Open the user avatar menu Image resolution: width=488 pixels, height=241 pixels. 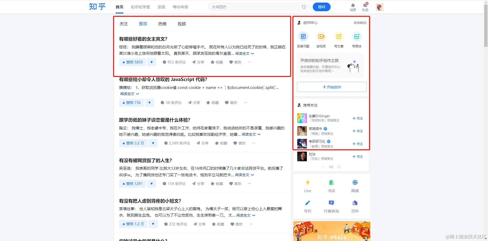pyautogui.click(x=379, y=7)
